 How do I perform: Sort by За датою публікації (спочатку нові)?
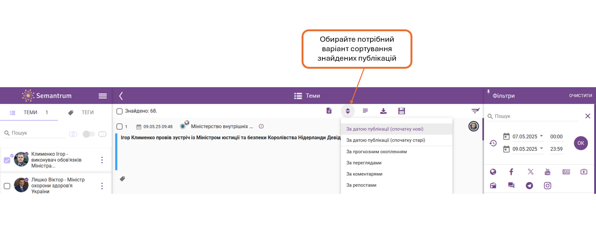tap(397, 129)
